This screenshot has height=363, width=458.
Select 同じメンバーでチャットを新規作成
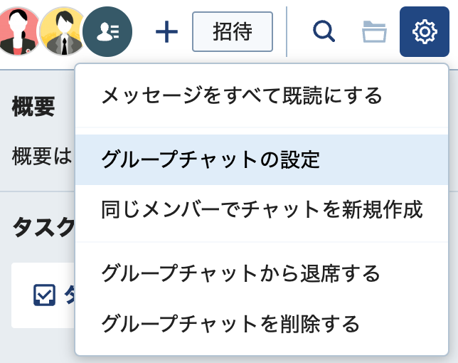[x=262, y=209]
